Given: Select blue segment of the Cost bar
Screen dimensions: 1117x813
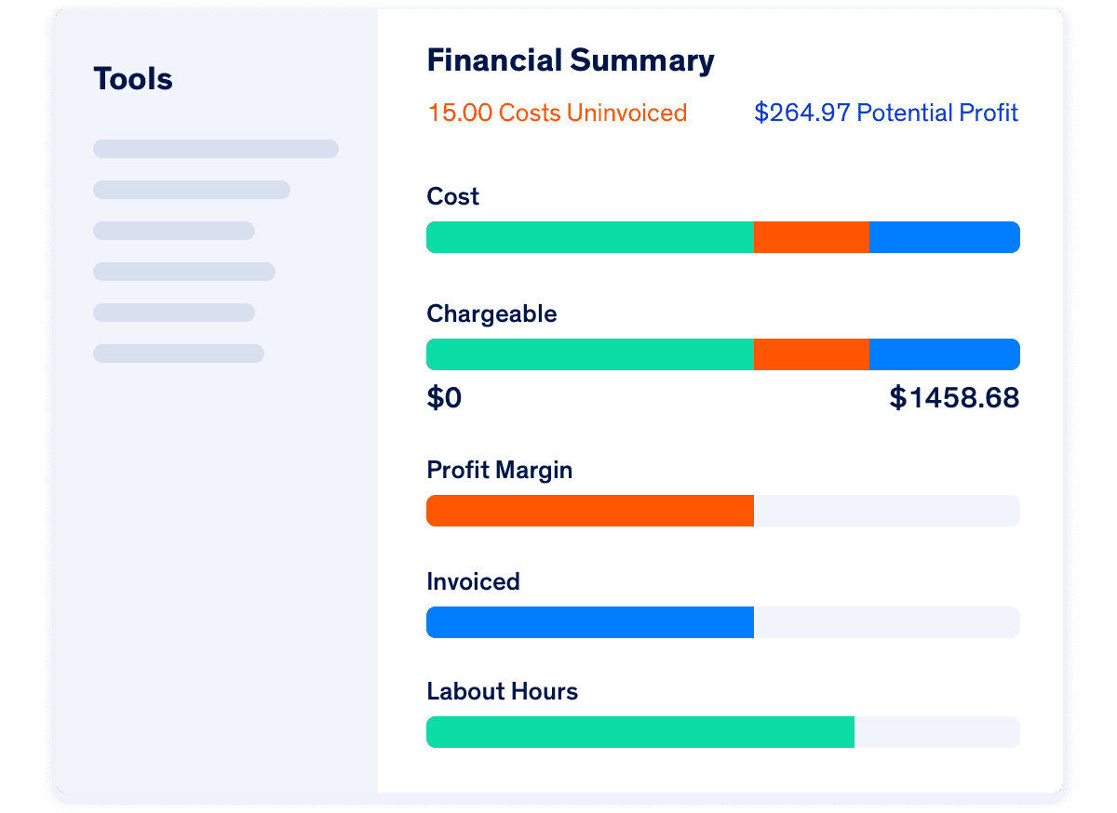Looking at the screenshot, I should point(945,237).
